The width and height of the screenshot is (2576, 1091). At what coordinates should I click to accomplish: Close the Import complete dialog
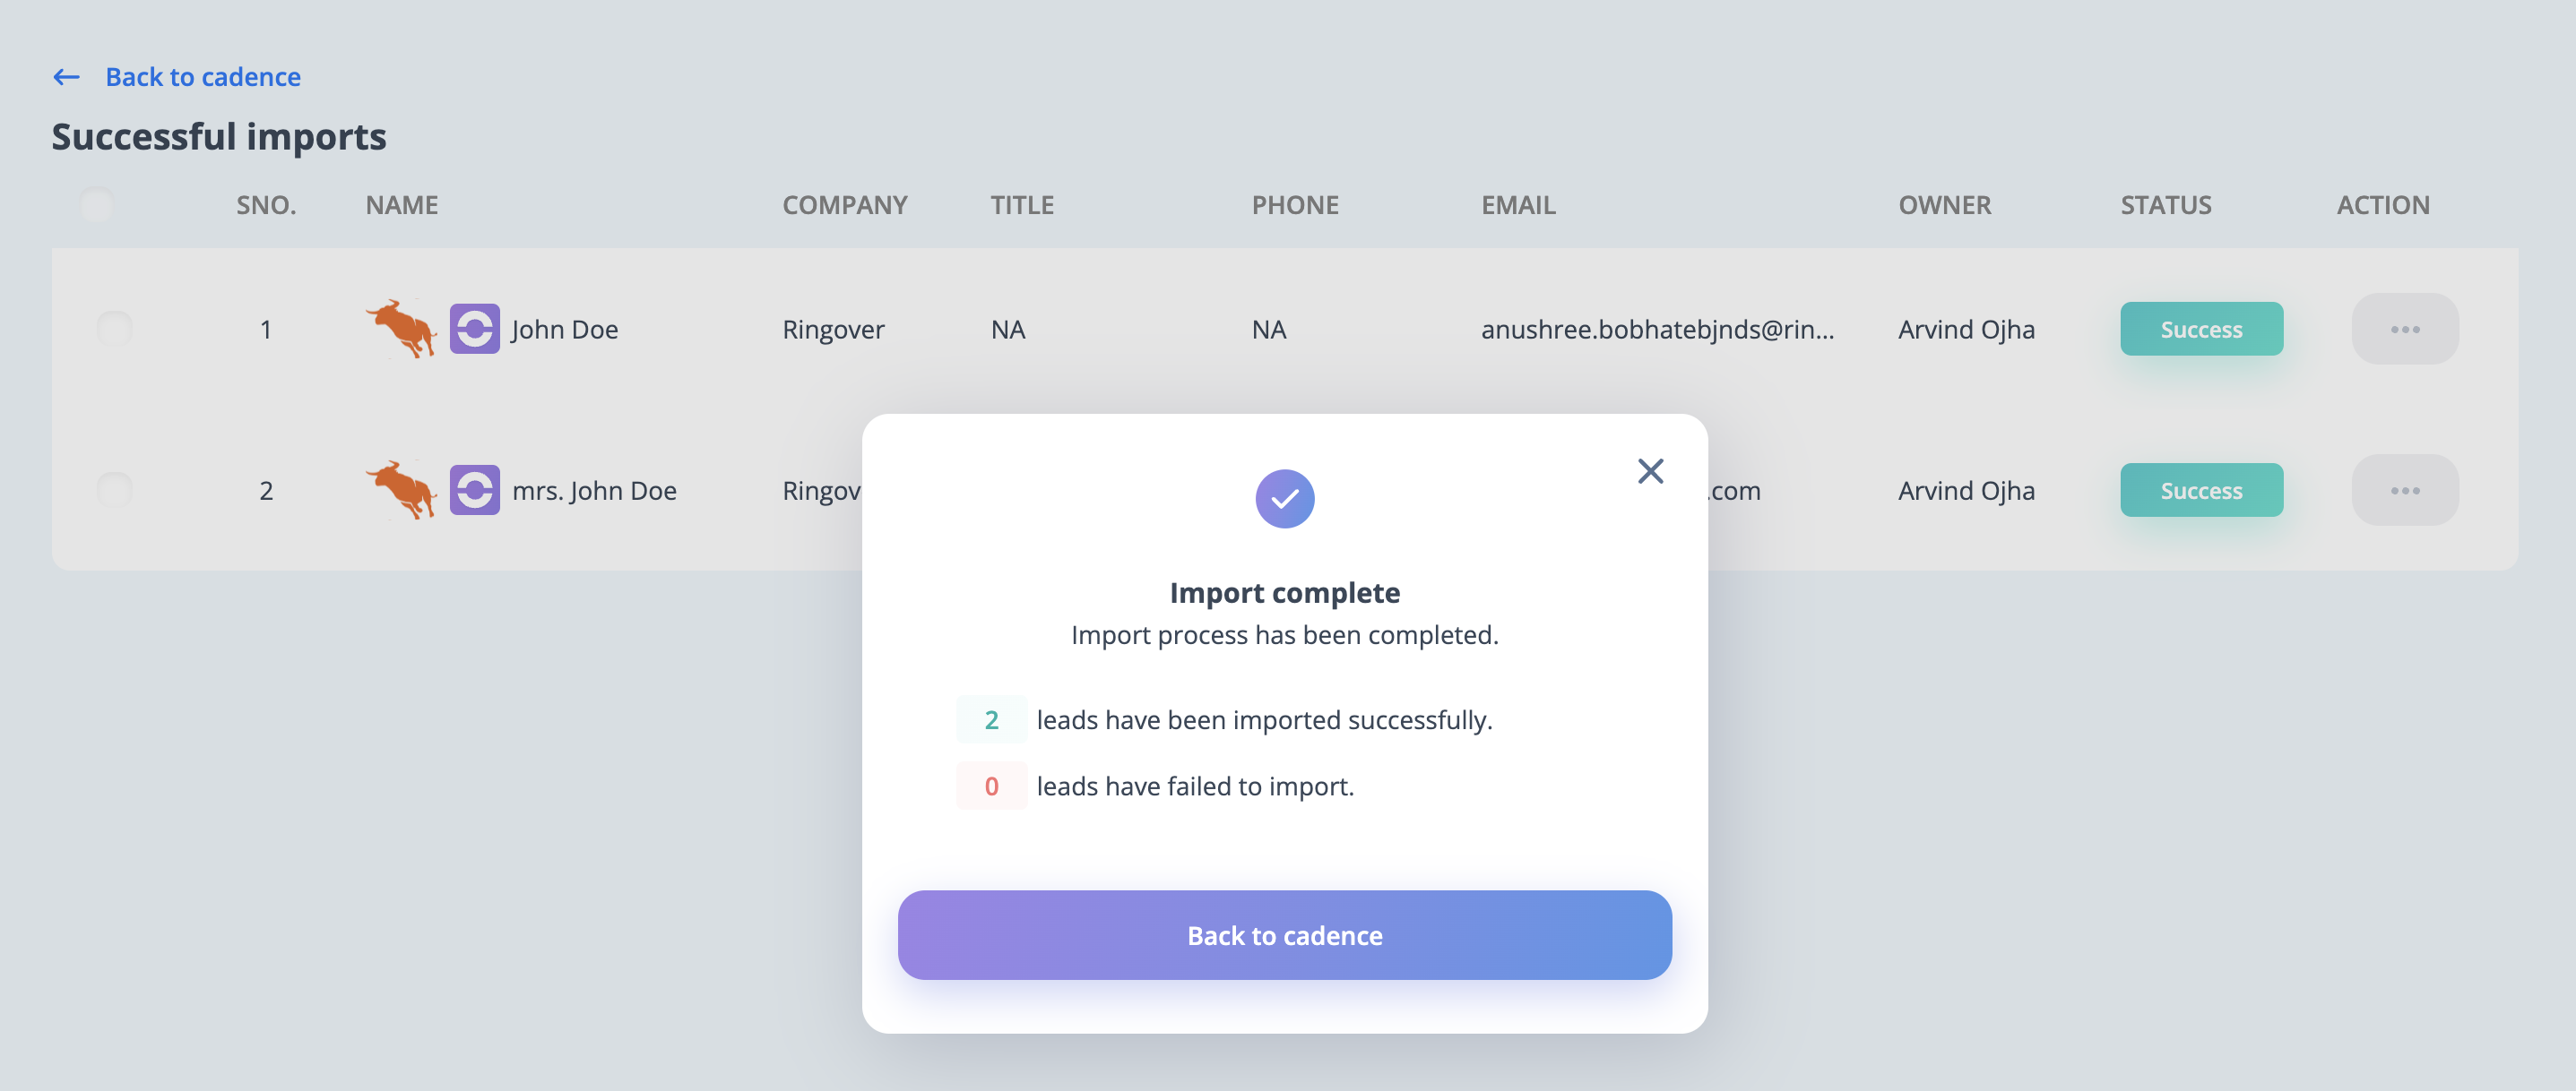1650,470
